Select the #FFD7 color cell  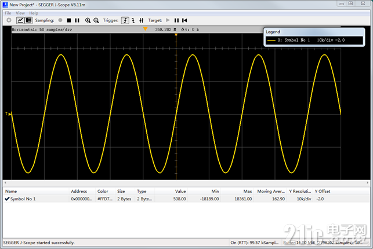pos(105,199)
